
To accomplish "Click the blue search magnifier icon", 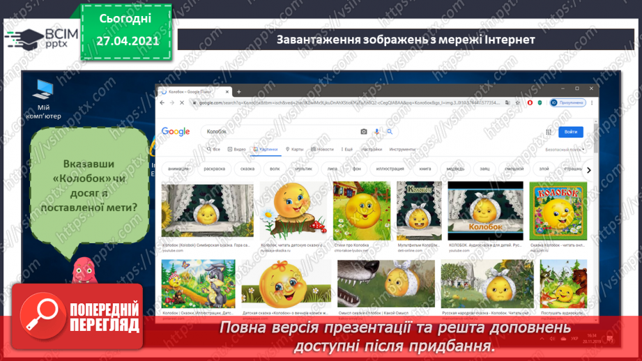I will click(x=390, y=132).
